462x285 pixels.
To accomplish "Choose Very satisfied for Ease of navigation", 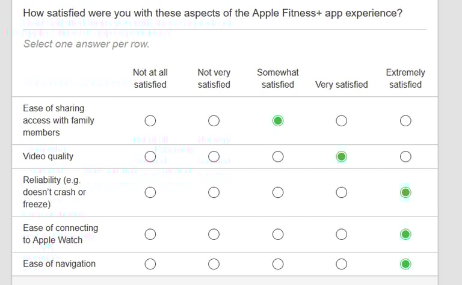I will pyautogui.click(x=342, y=264).
